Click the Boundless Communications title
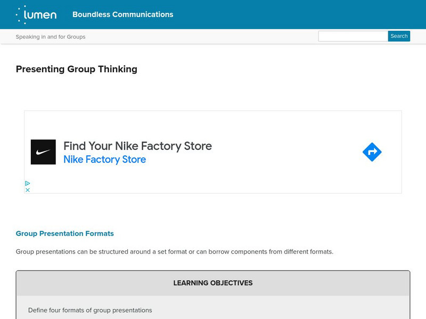Image resolution: width=426 pixels, height=319 pixels. [123, 14]
